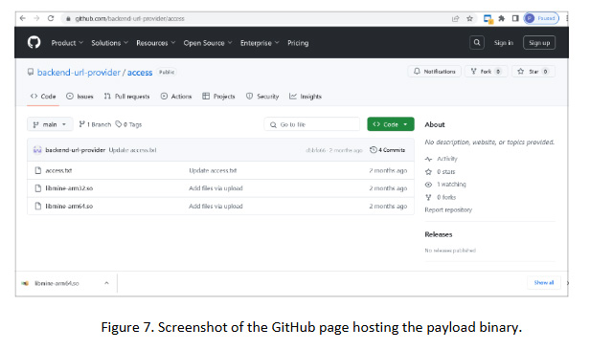Click the browser address bar URL

[129, 18]
